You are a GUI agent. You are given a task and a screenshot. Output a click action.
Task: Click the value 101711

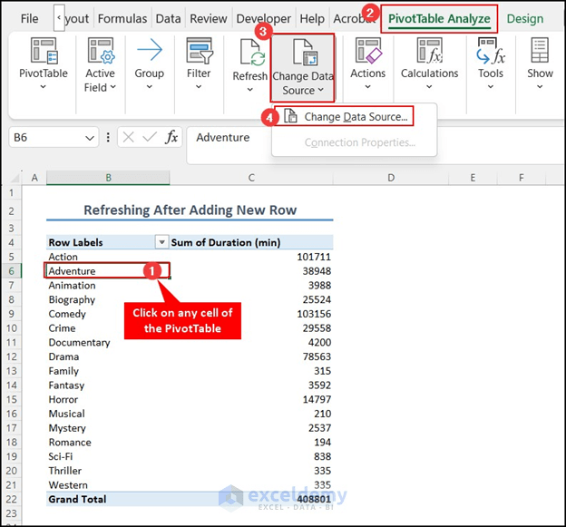pyautogui.click(x=314, y=257)
